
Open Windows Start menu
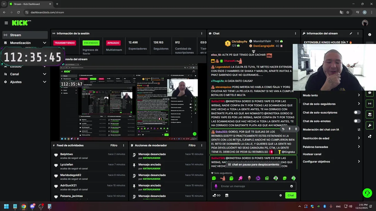6,206
